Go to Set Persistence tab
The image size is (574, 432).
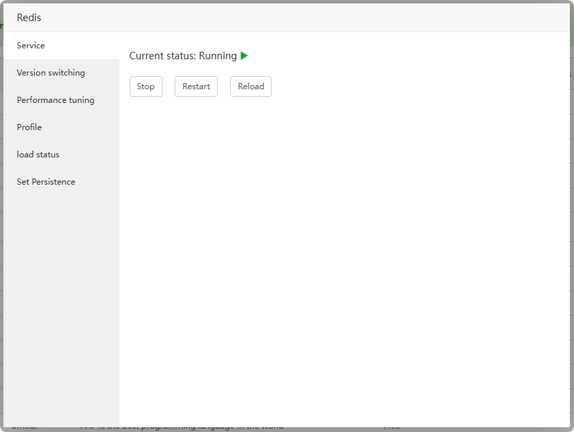61,182
